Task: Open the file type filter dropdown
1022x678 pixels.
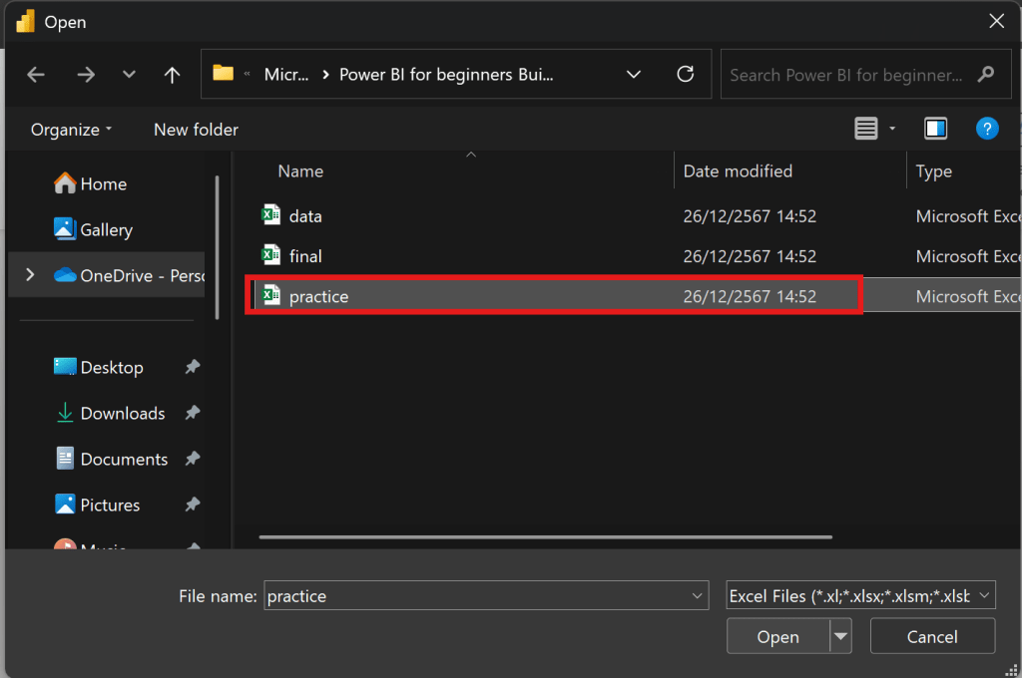Action: (x=860, y=596)
